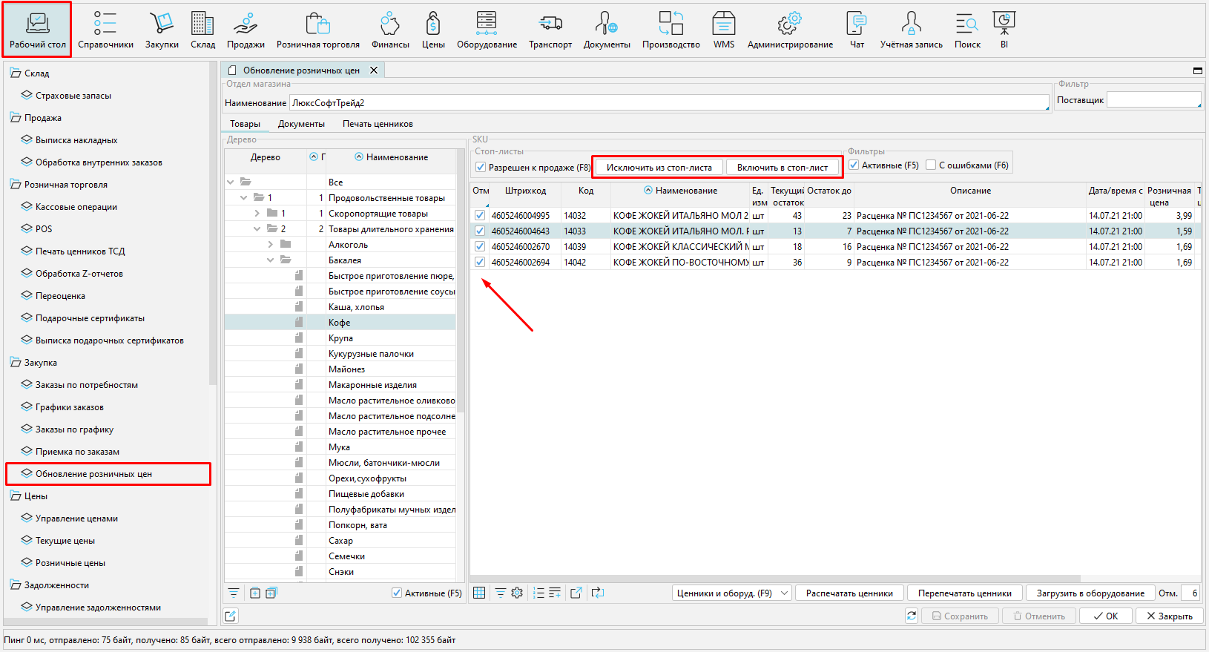This screenshot has width=1209, height=652.
Task: Open the Чат (chat) section
Action: (857, 30)
